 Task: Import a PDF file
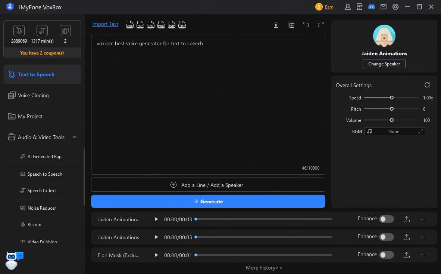point(140,25)
